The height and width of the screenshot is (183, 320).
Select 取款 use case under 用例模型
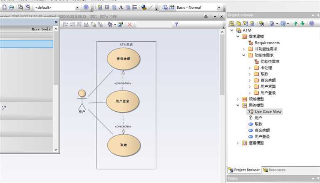point(258,124)
